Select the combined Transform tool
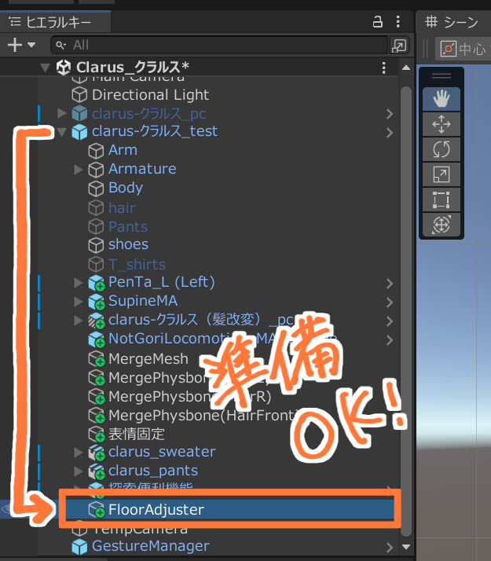This screenshot has width=491, height=561. (442, 225)
